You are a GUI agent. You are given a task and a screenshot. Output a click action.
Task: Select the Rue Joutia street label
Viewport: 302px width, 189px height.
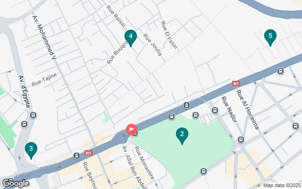[152, 45]
